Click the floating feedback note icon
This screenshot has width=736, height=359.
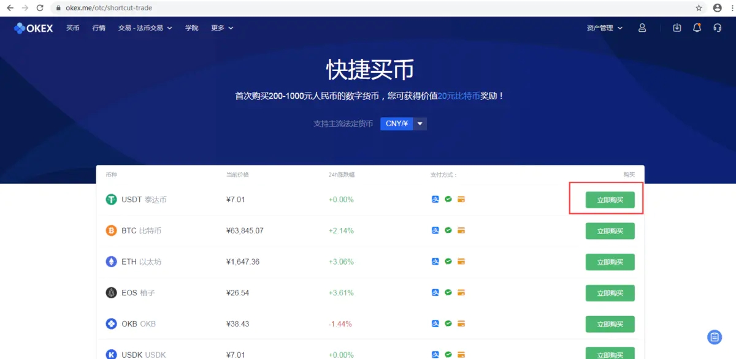[714, 337]
